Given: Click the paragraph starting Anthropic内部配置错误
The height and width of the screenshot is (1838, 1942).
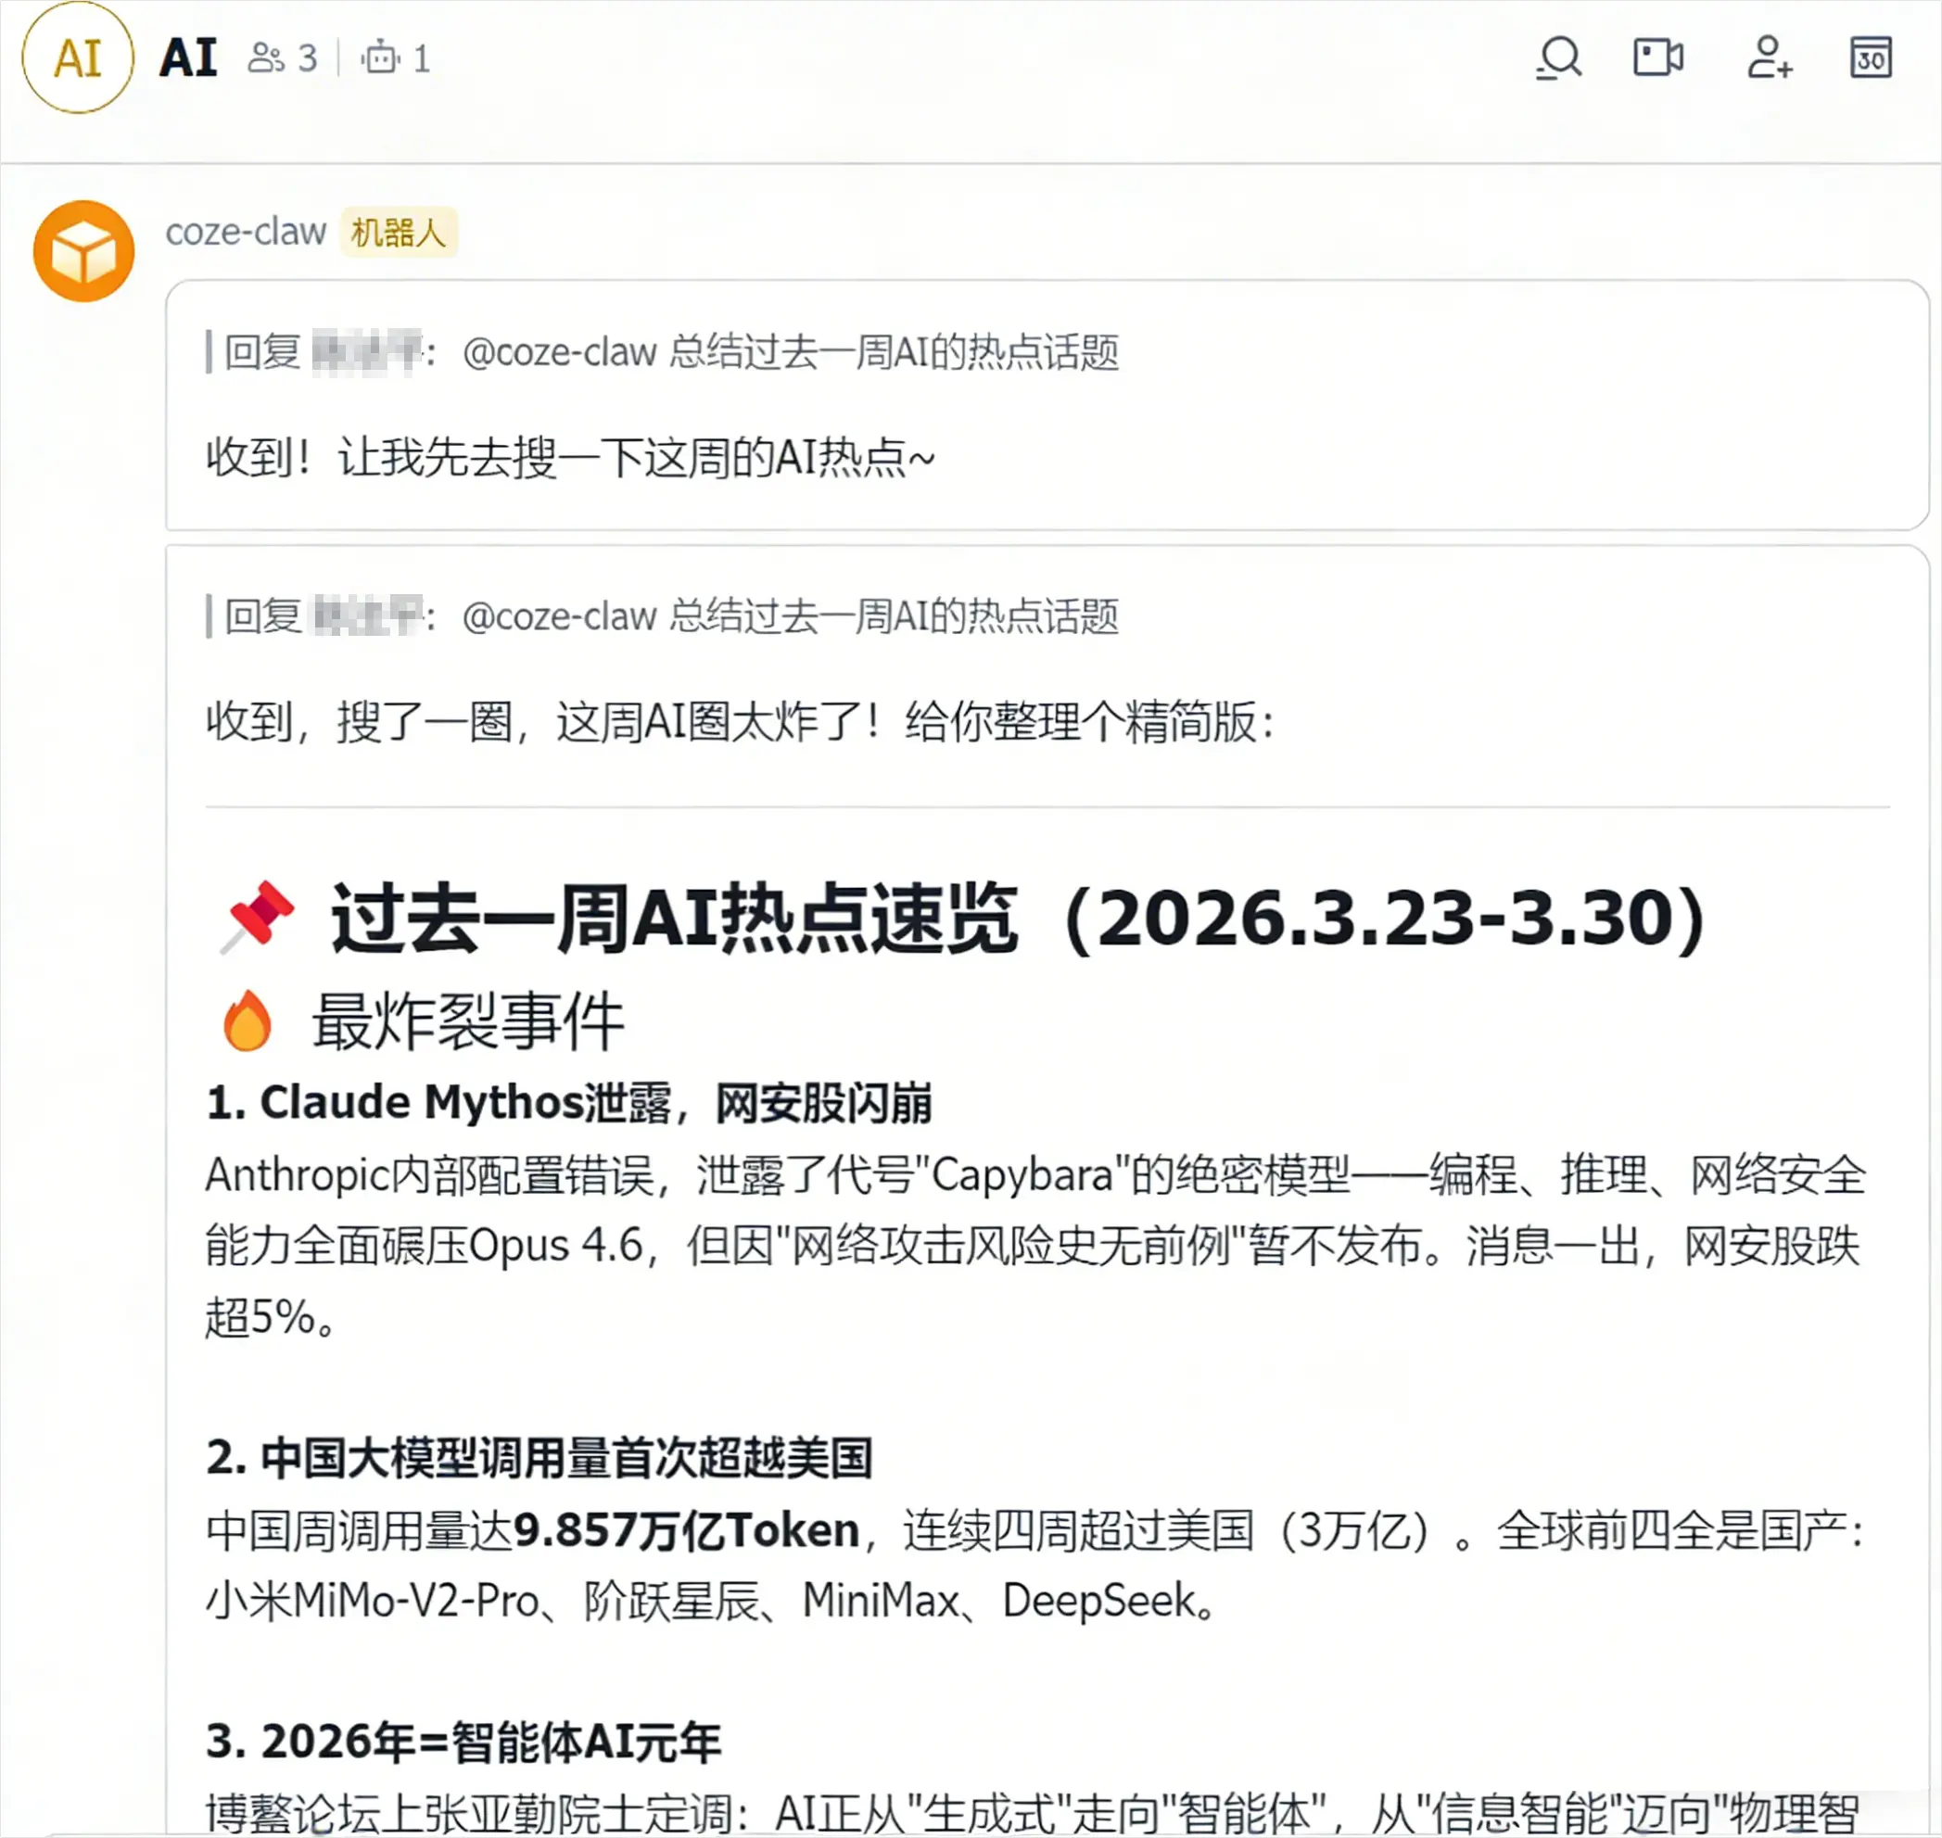Looking at the screenshot, I should [x=1035, y=1247].
